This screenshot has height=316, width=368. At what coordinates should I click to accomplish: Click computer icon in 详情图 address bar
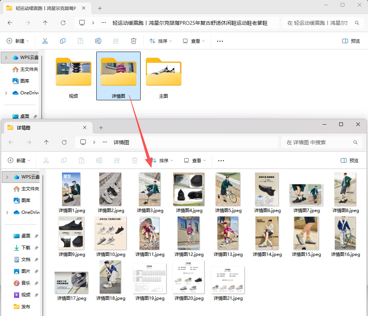click(x=83, y=142)
